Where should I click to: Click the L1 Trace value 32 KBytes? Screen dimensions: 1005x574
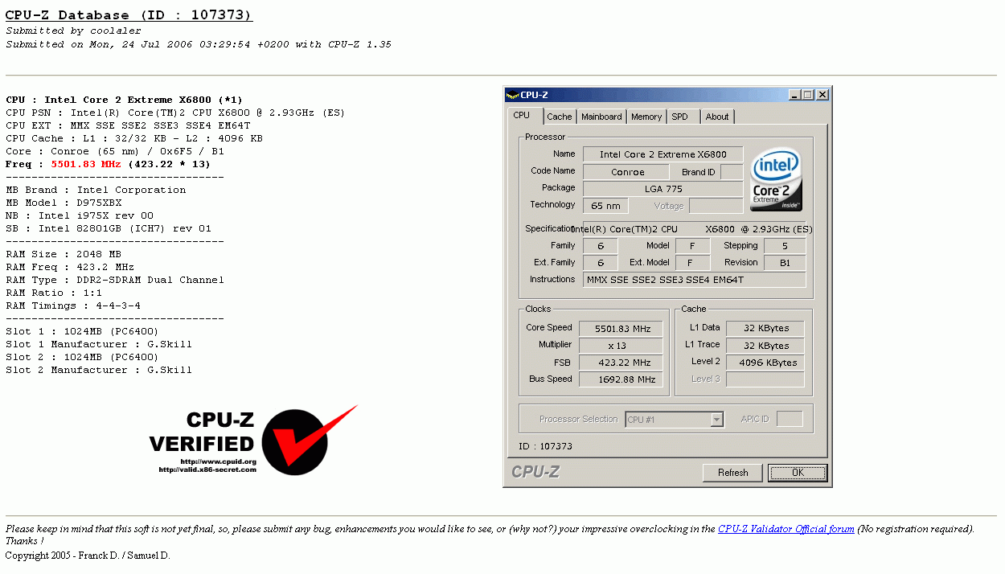[x=765, y=346]
